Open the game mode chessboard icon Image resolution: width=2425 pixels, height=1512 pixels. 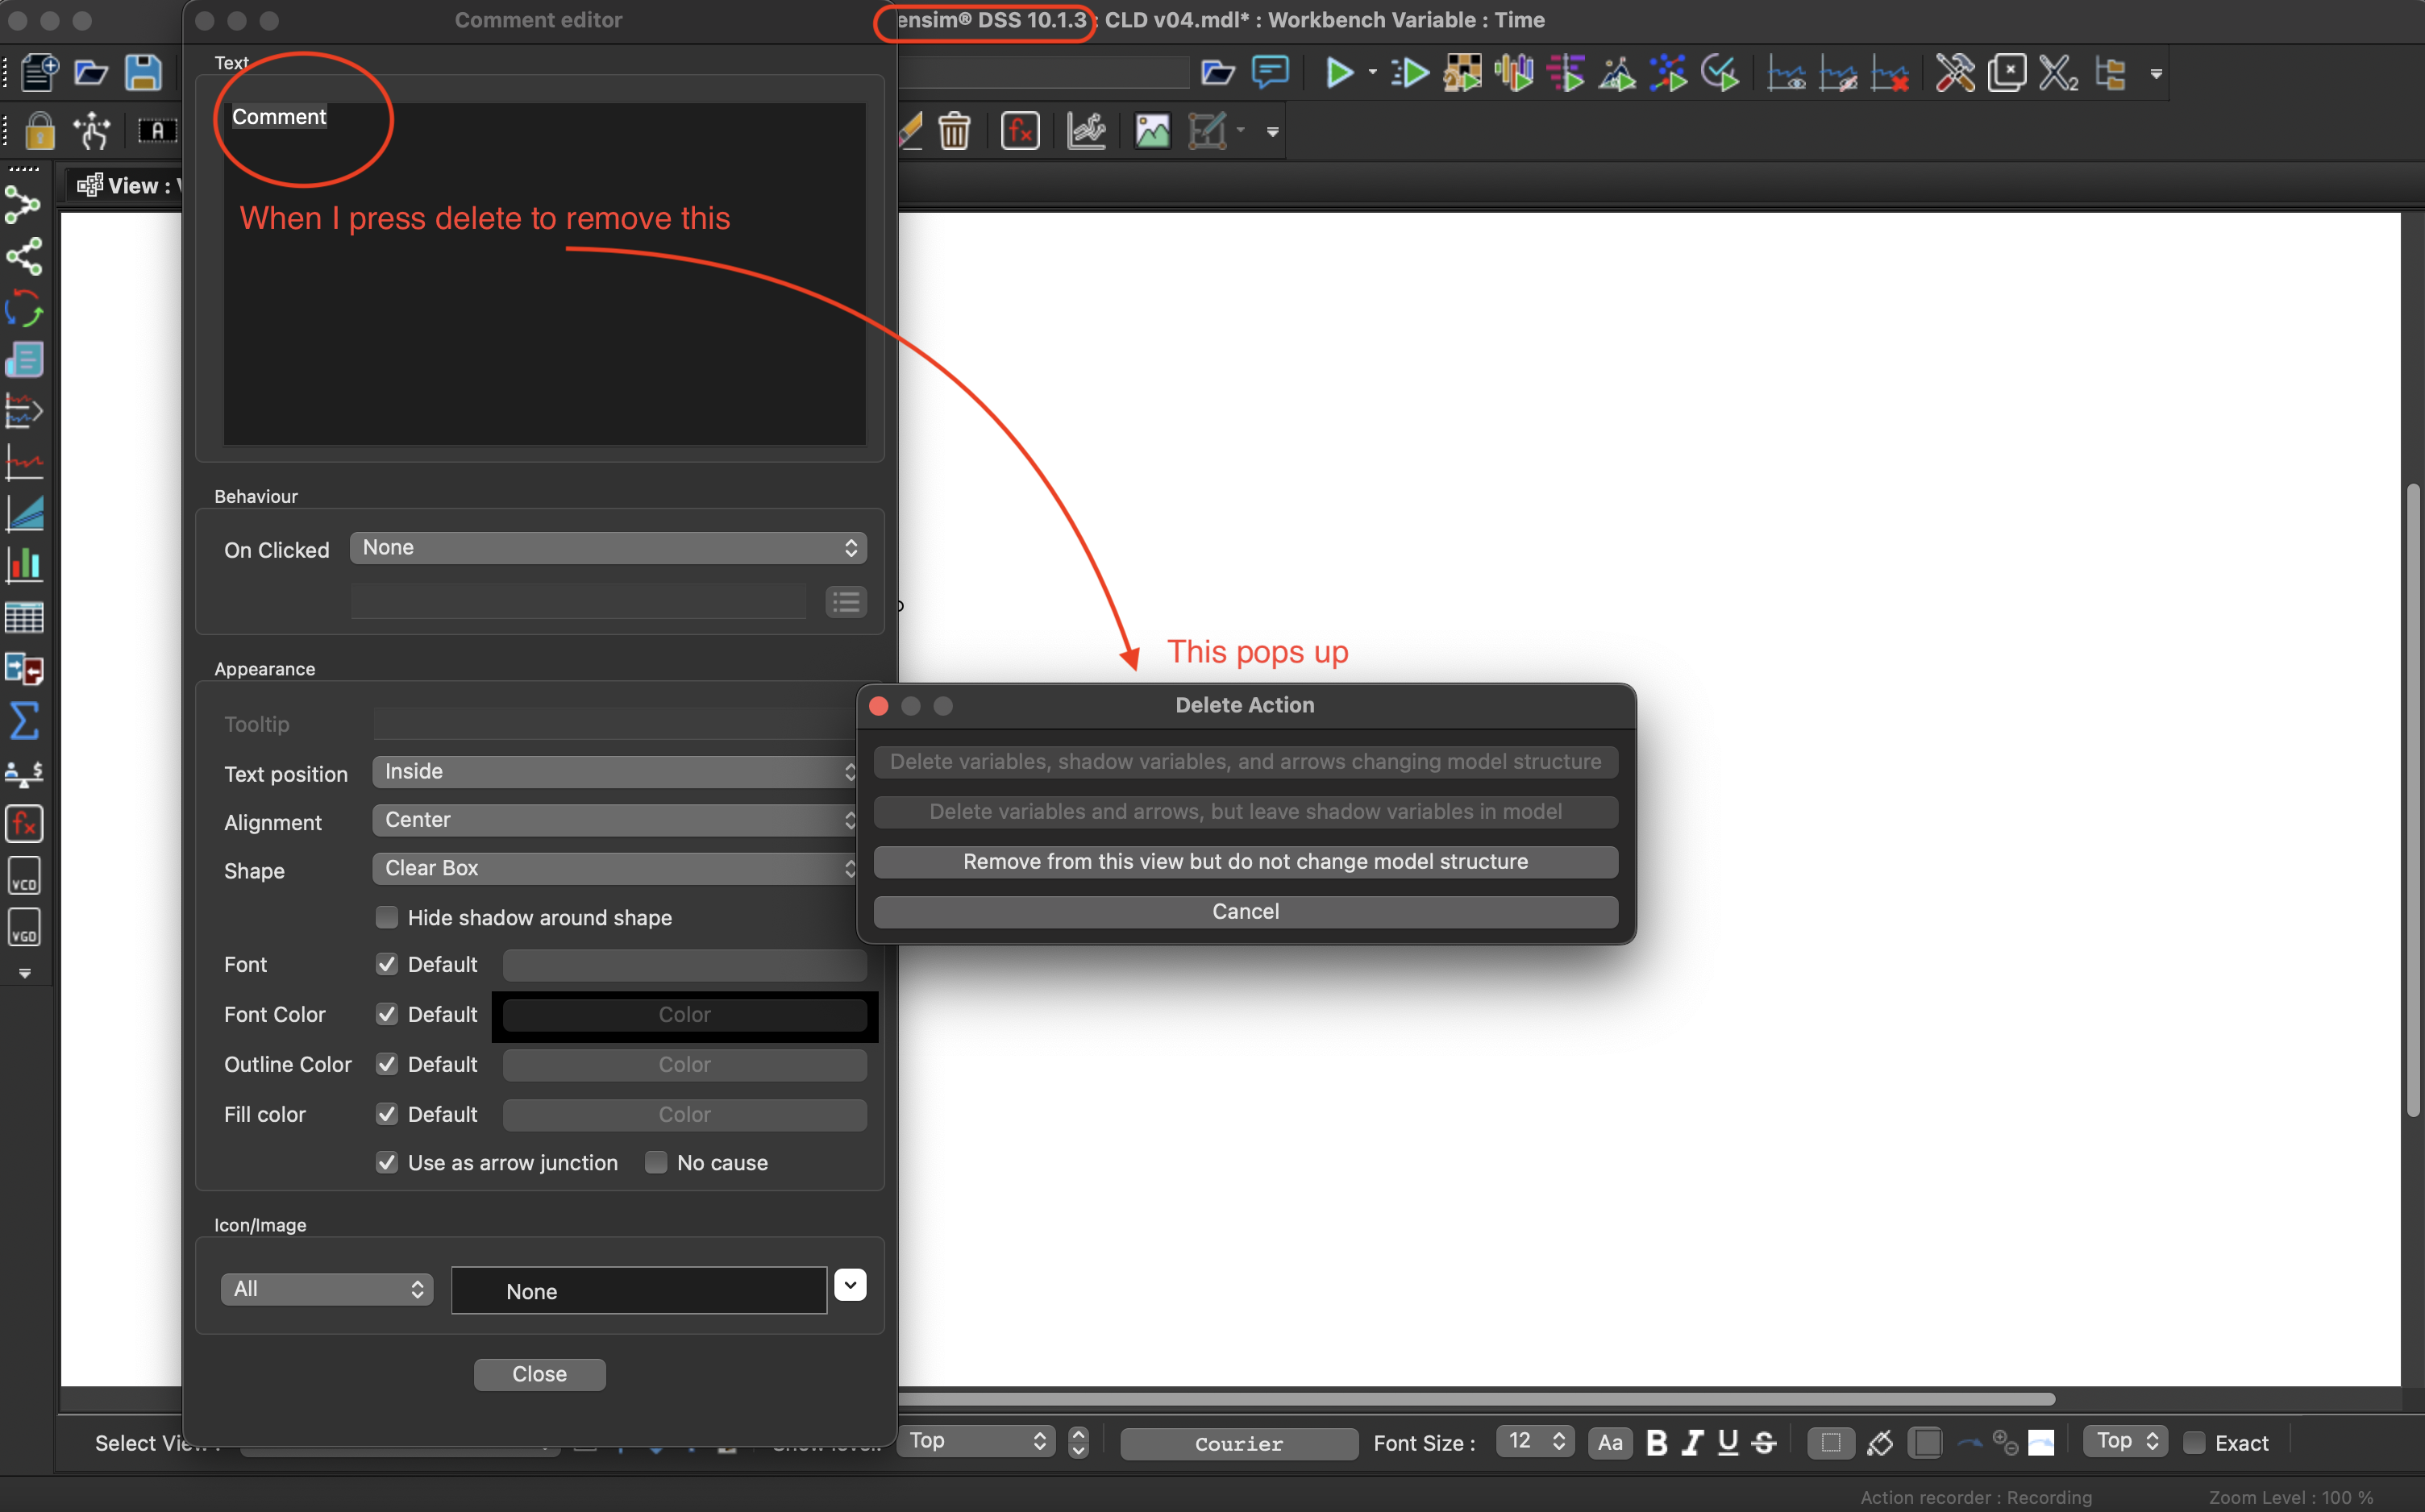(x=1462, y=73)
